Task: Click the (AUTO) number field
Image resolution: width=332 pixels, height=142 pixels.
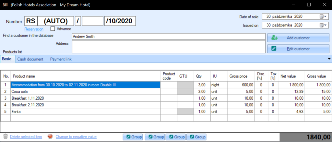Action: tap(56, 21)
